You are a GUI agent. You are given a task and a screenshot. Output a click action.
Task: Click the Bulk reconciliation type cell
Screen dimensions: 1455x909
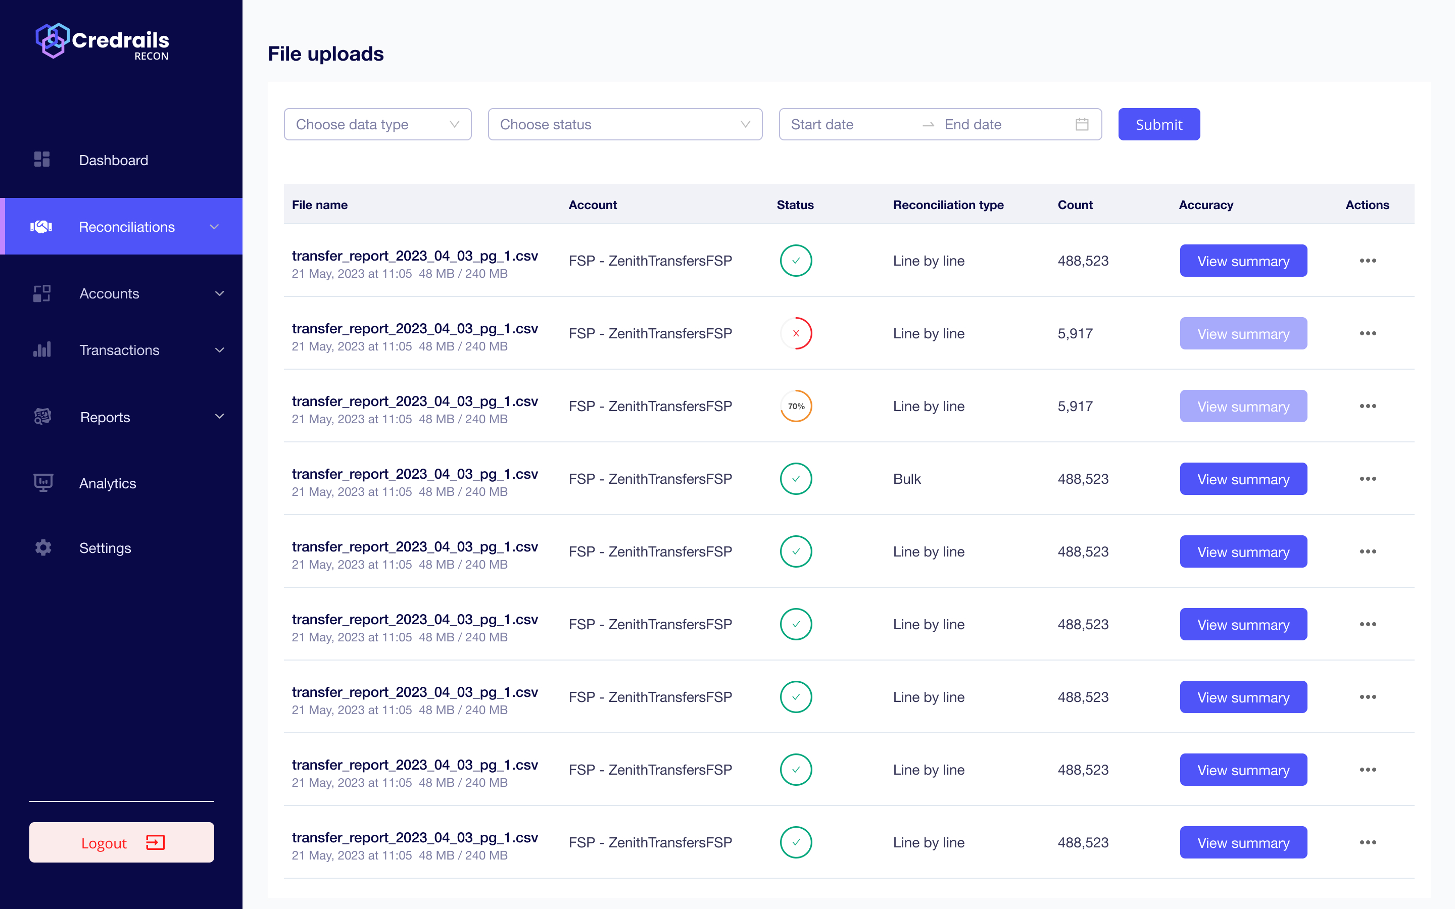907,479
